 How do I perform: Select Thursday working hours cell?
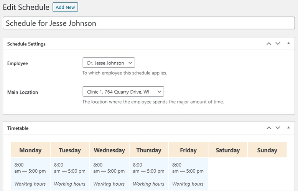149,174
